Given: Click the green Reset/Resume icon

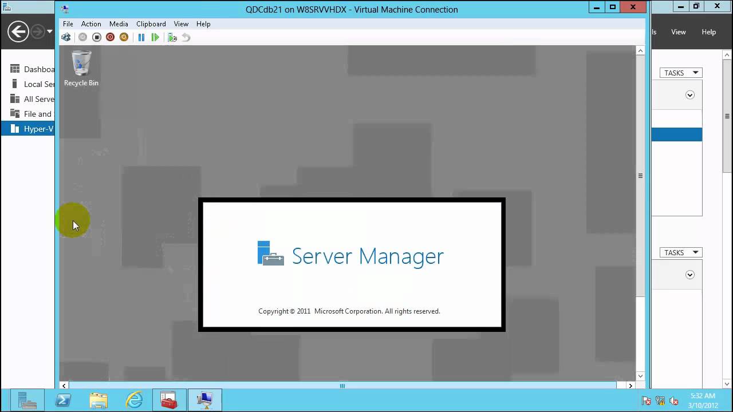Looking at the screenshot, I should 155,37.
